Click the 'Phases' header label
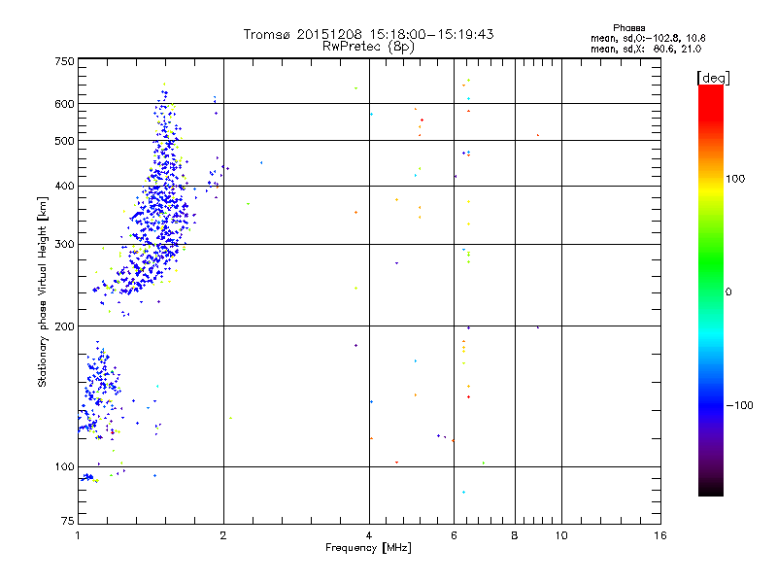This screenshot has height=583, width=777. pos(628,28)
